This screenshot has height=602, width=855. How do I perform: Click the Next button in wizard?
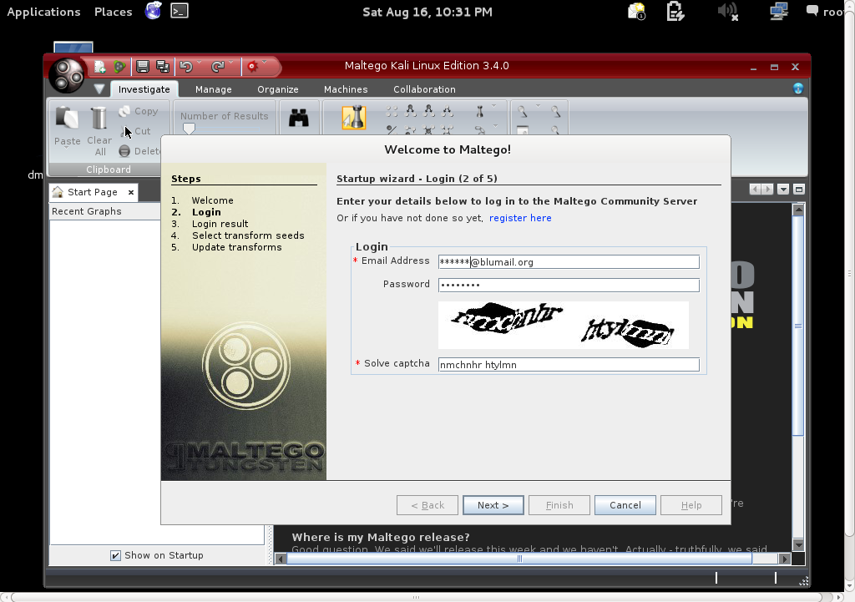coord(493,505)
